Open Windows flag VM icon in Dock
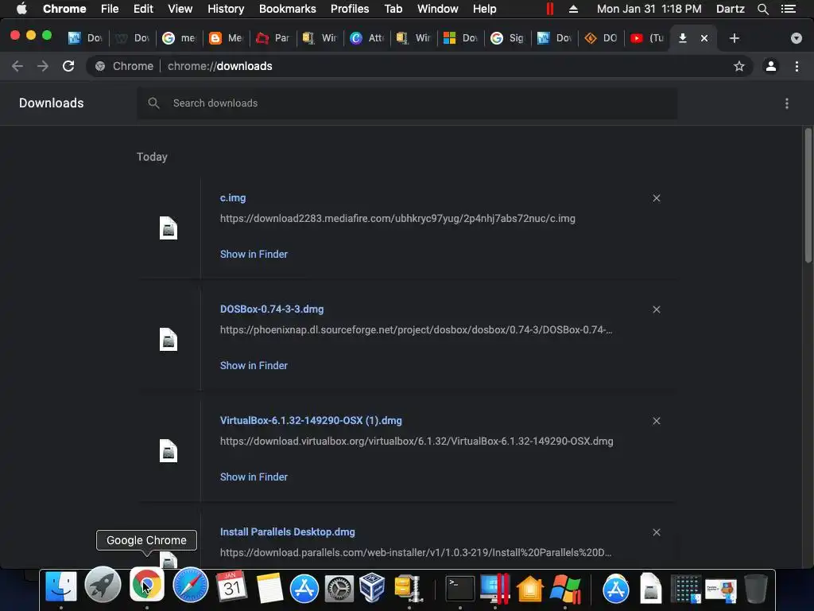 coord(565,588)
